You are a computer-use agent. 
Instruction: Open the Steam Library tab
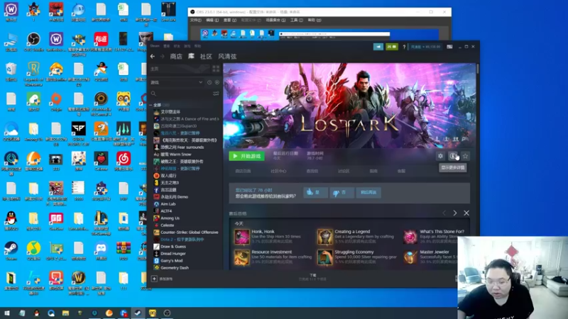pyautogui.click(x=191, y=56)
